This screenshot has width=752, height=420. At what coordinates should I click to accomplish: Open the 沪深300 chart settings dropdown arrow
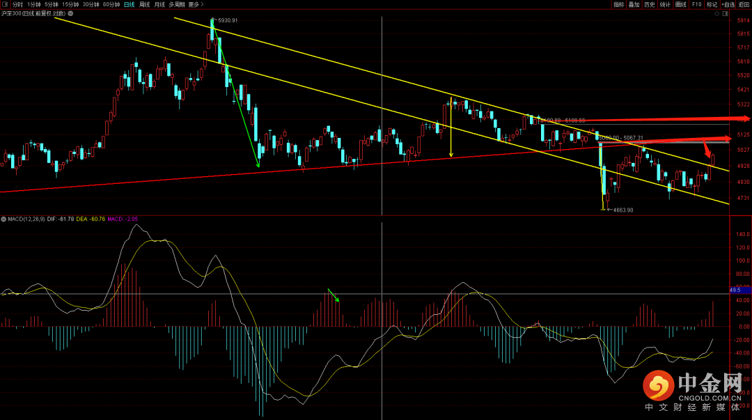[70, 13]
